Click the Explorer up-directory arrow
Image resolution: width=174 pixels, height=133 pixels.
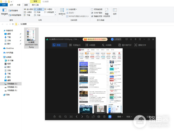13,24
